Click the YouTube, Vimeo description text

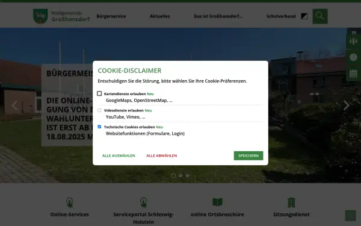[126, 117]
